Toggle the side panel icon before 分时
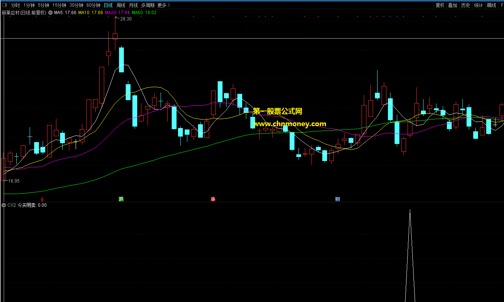 (5, 5)
